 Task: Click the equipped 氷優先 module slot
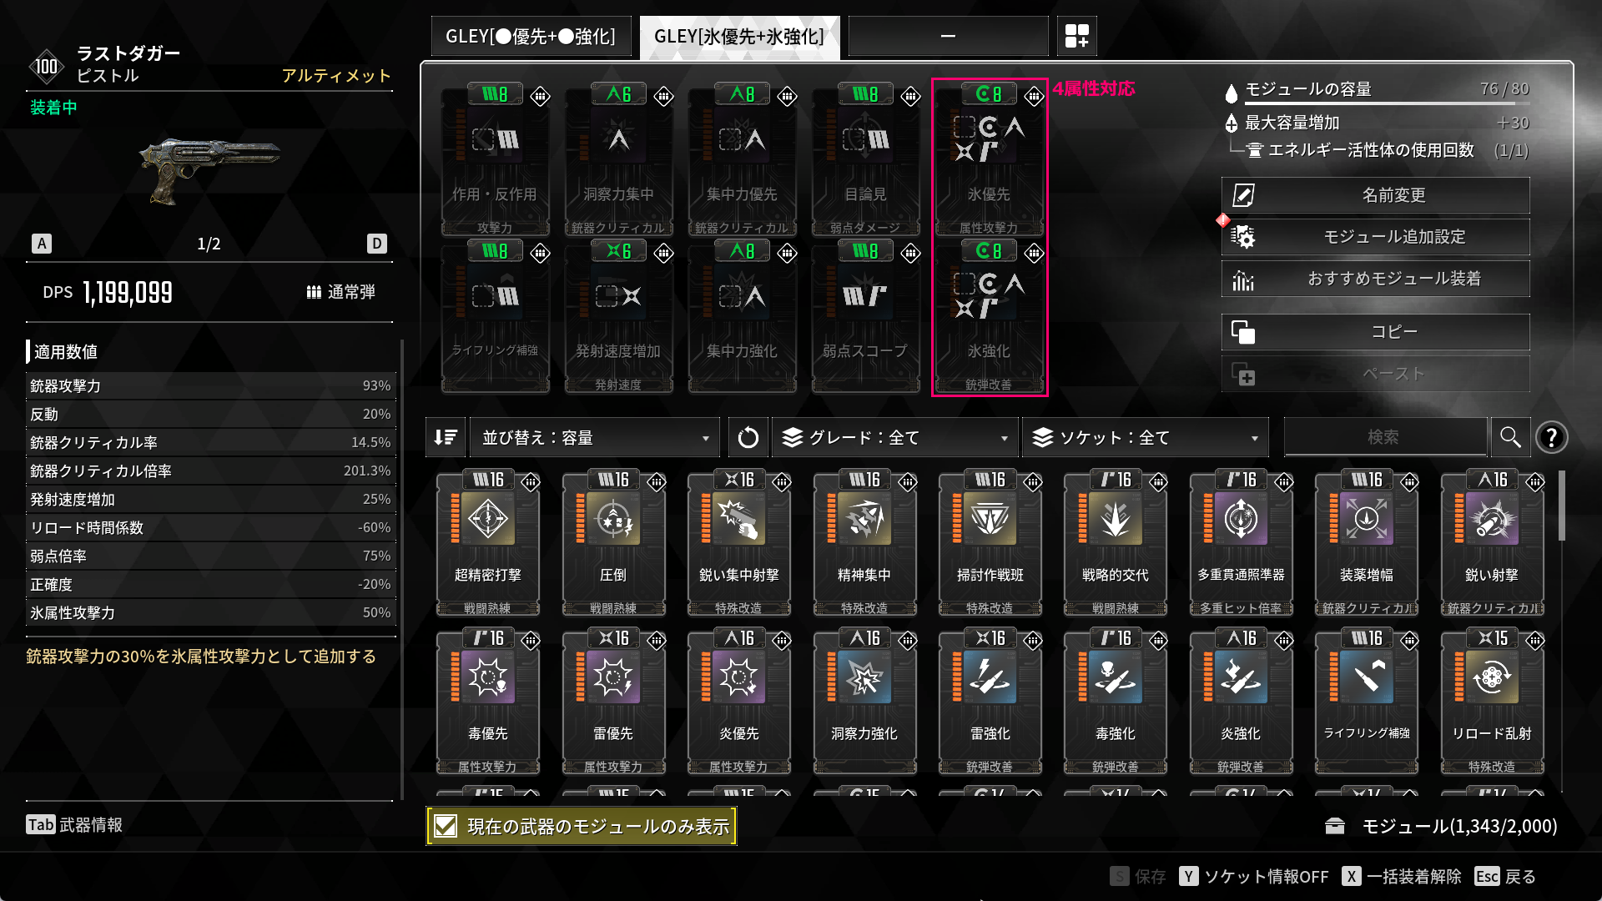[x=989, y=160]
